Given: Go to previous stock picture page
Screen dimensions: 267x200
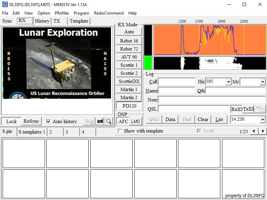Looking at the screenshot, I should click(254, 131).
